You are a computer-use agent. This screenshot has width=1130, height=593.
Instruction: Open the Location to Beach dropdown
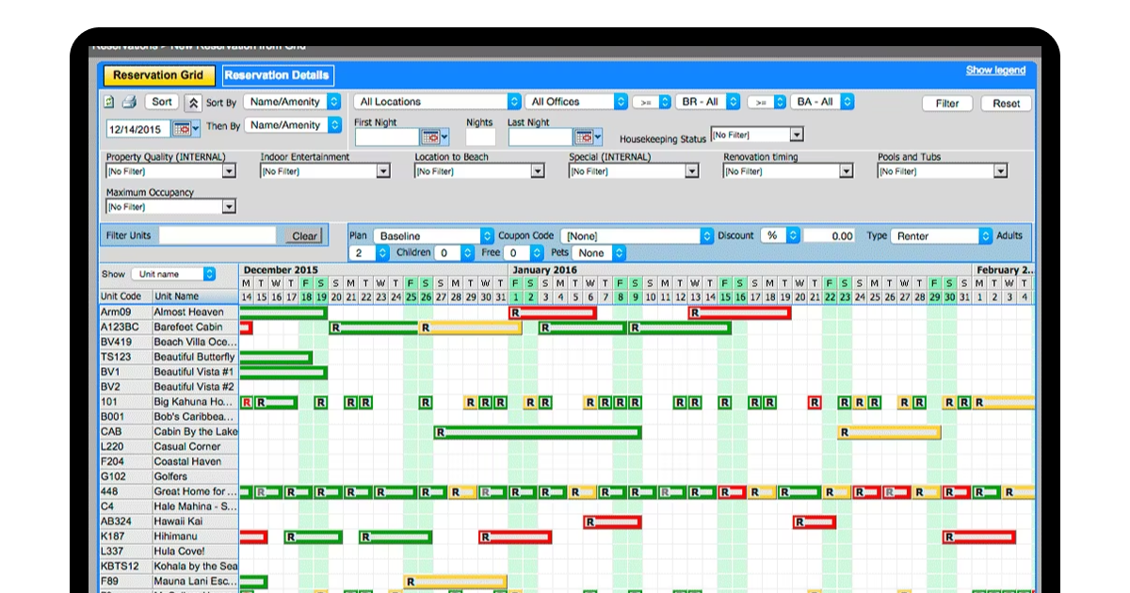(479, 171)
